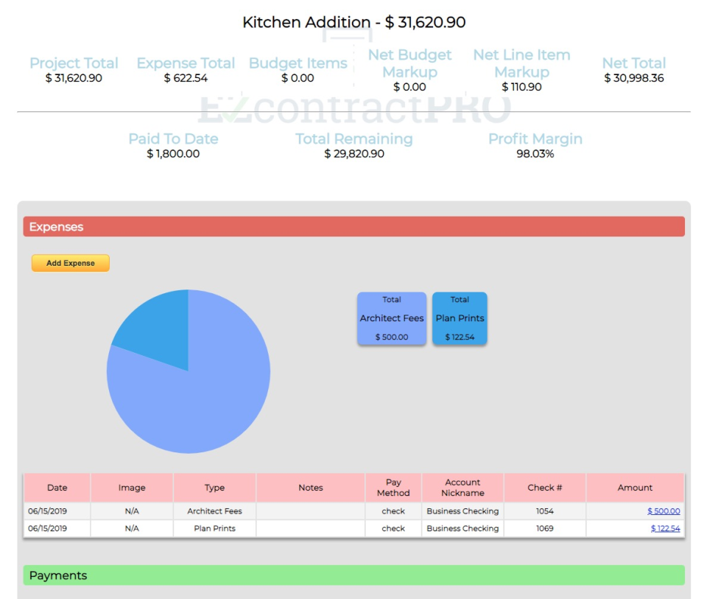Click the Profit Margin label
This screenshot has width=707, height=599.
(535, 139)
